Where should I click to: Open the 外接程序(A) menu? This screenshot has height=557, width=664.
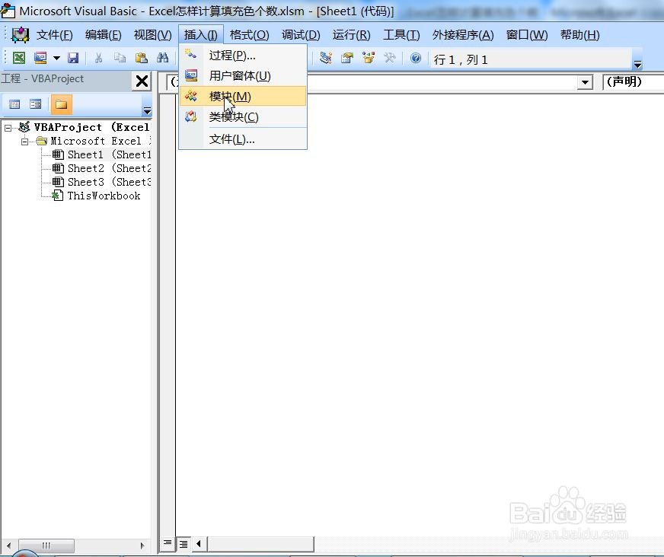463,35
